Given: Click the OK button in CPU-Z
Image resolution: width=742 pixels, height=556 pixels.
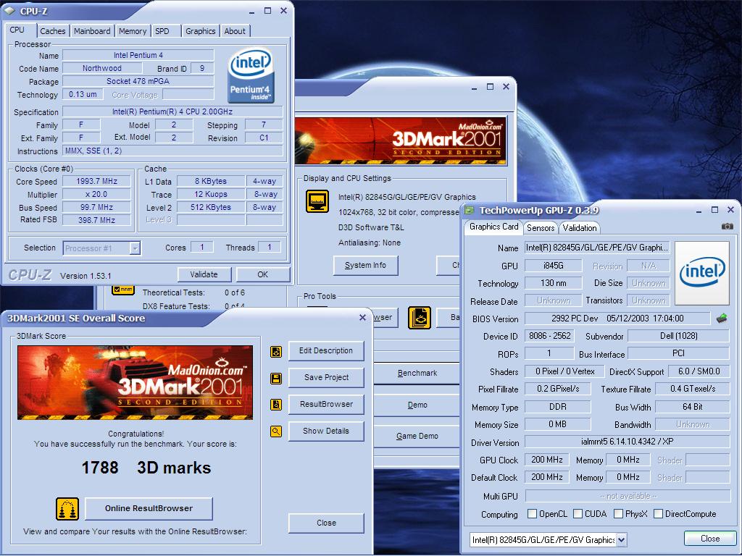Looking at the screenshot, I should point(262,274).
